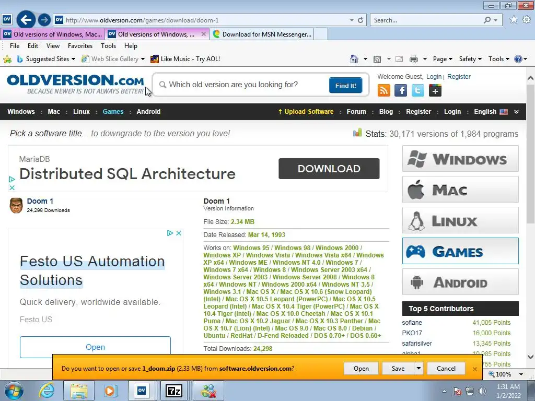
Task: Click Save in download prompt
Action: 398,368
